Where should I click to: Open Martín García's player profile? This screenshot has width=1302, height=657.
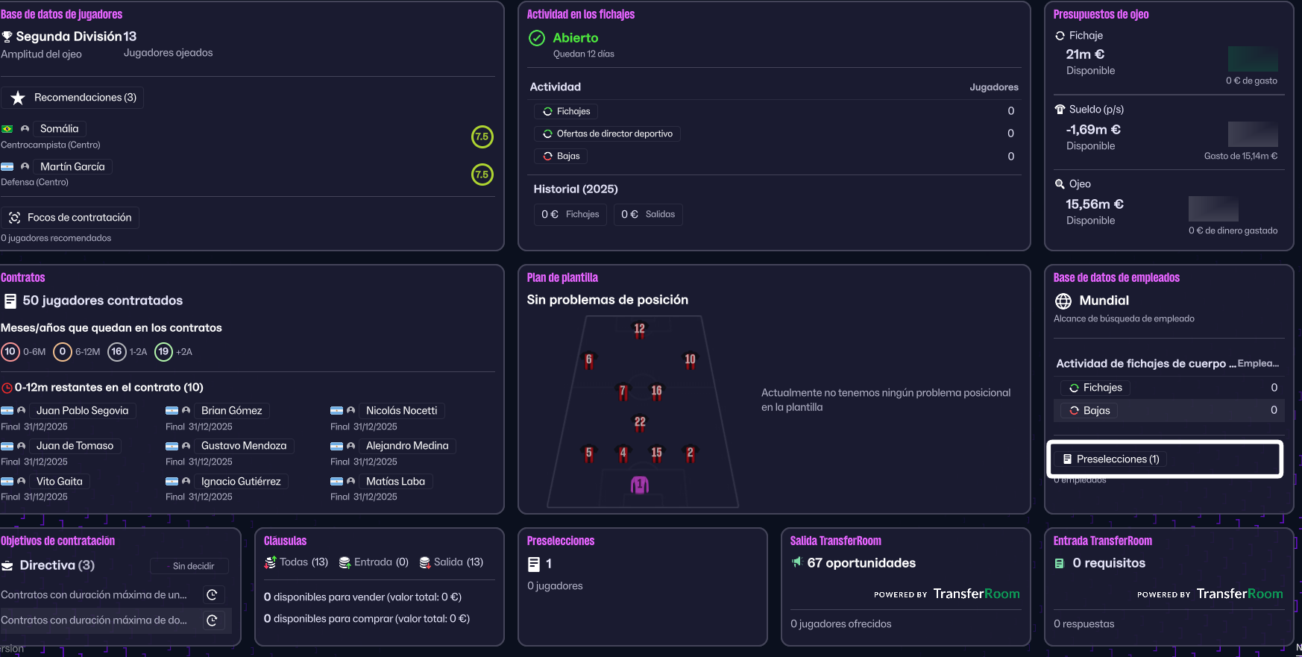pos(72,167)
